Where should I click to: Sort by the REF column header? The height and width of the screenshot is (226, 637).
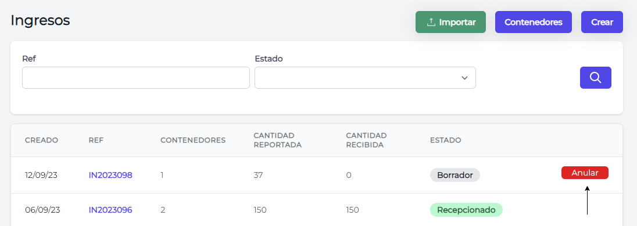(x=96, y=141)
